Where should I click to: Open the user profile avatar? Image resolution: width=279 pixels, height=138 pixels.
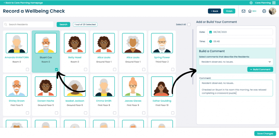(272, 11)
